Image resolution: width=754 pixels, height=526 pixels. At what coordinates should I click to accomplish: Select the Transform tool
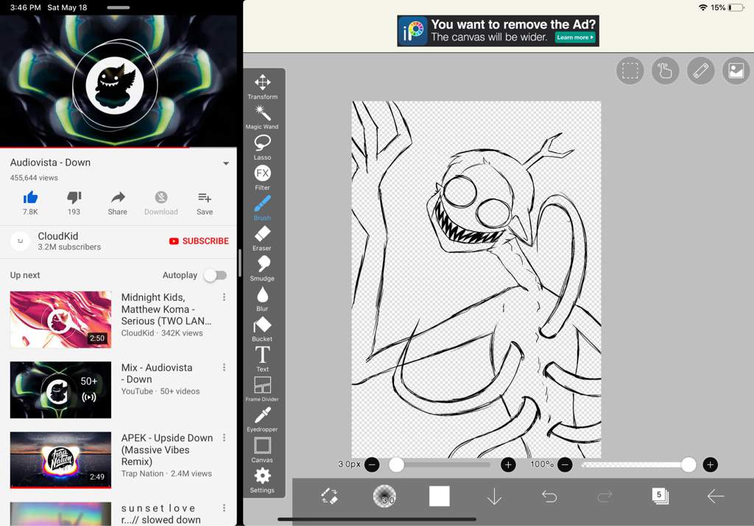click(263, 87)
